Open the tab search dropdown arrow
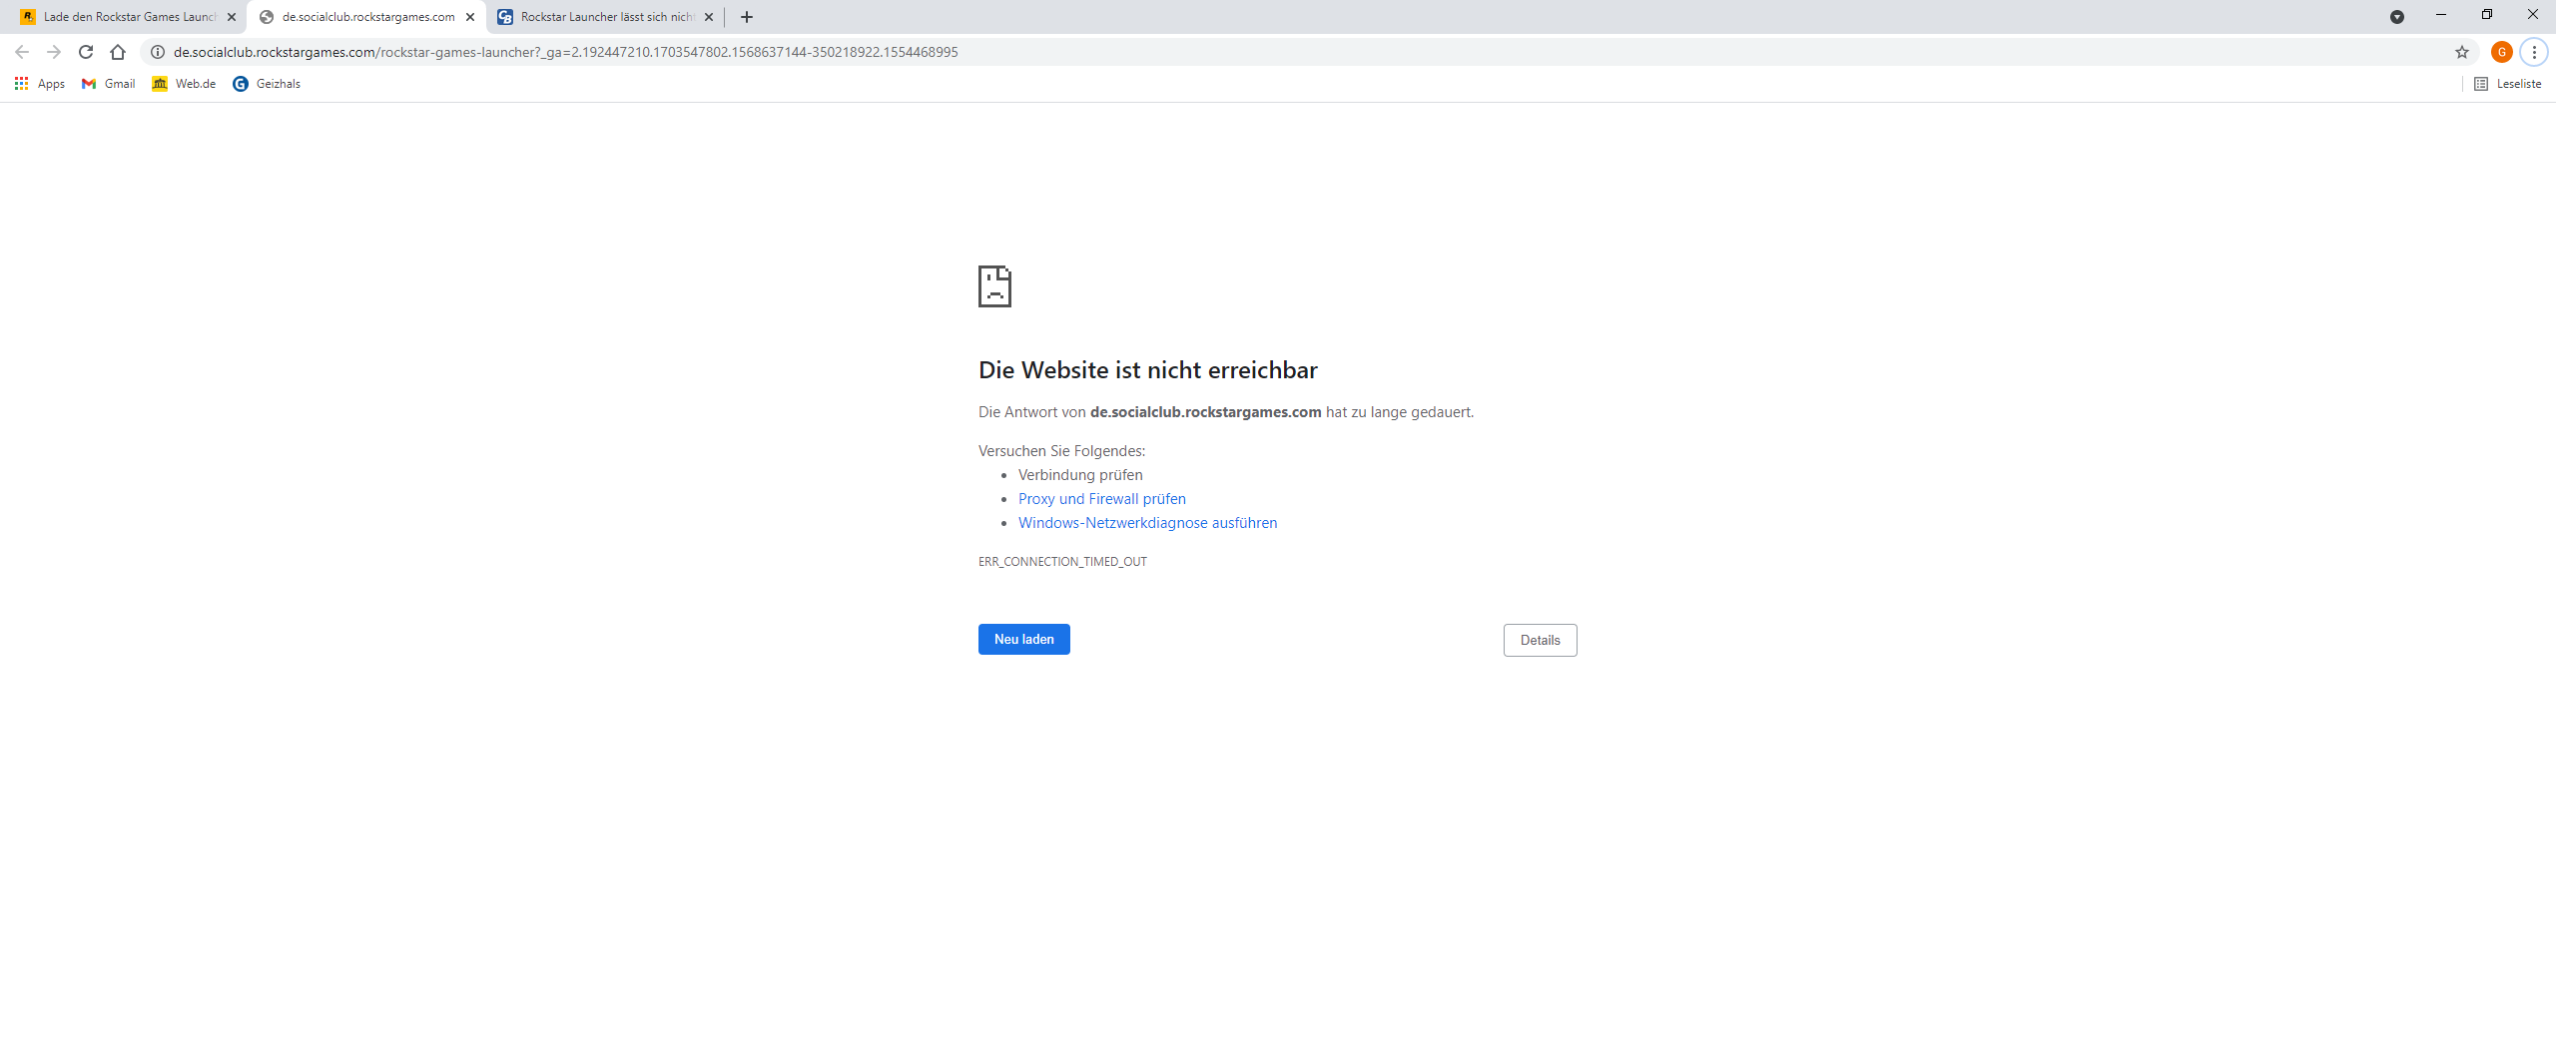 click(2397, 17)
